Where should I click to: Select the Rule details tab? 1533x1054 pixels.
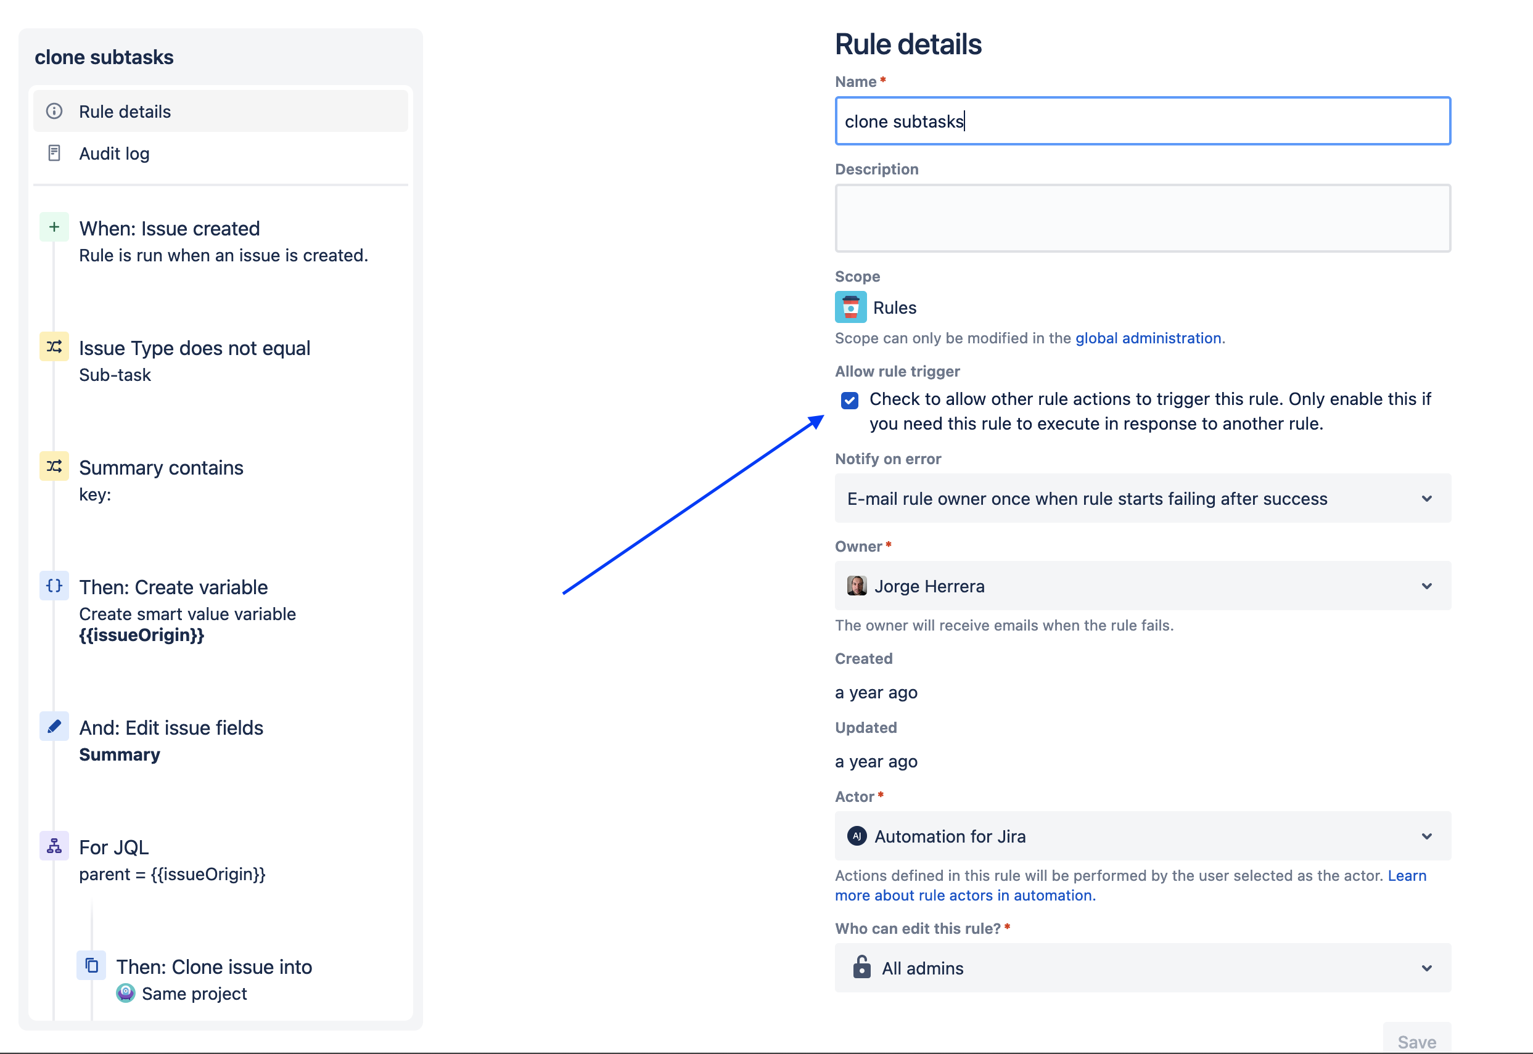click(x=124, y=111)
